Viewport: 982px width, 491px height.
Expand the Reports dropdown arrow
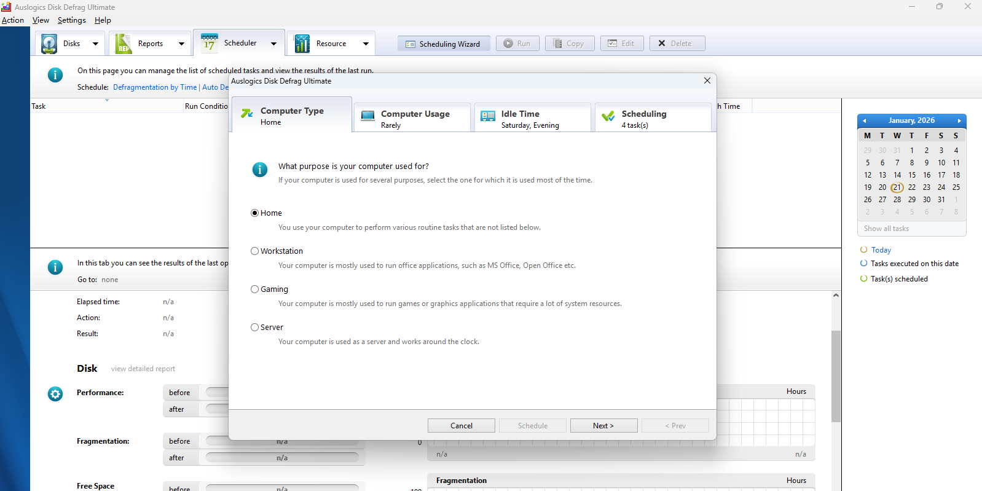(181, 44)
